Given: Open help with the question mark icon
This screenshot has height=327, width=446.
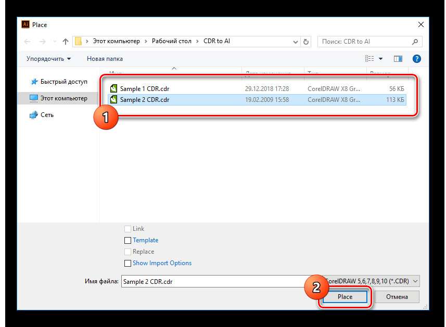Looking at the screenshot, I should [x=417, y=59].
